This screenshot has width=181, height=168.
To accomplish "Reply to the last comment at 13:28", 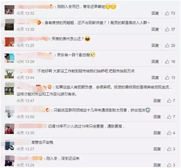I will click(x=157, y=165).
